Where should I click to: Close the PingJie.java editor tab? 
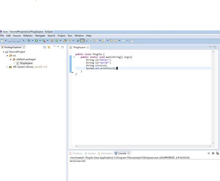[88, 47]
